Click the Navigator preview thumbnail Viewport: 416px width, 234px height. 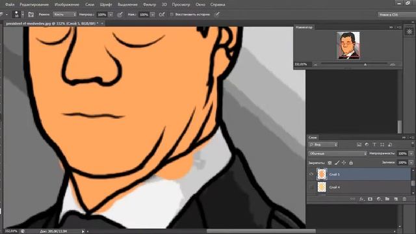coord(348,45)
